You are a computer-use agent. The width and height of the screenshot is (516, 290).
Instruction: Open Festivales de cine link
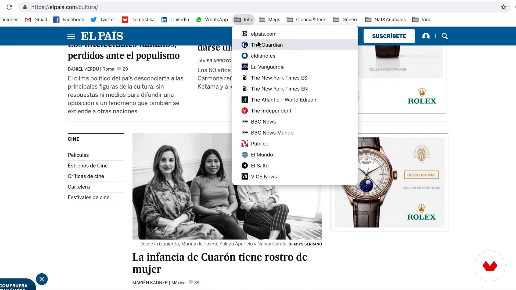(x=88, y=198)
